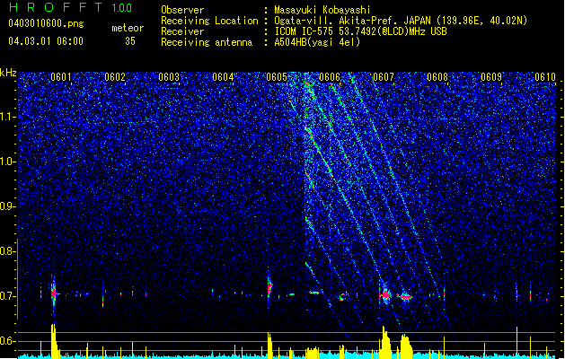The width and height of the screenshot is (565, 359).
Task: Click the 1.1 kHz axis label
Action: (x=8, y=117)
